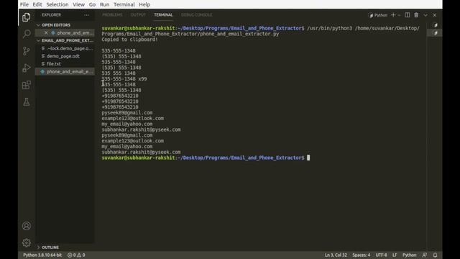Image resolution: width=460 pixels, height=259 pixels.
Task: Open Explorer more actions ellipsis
Action: point(86,15)
